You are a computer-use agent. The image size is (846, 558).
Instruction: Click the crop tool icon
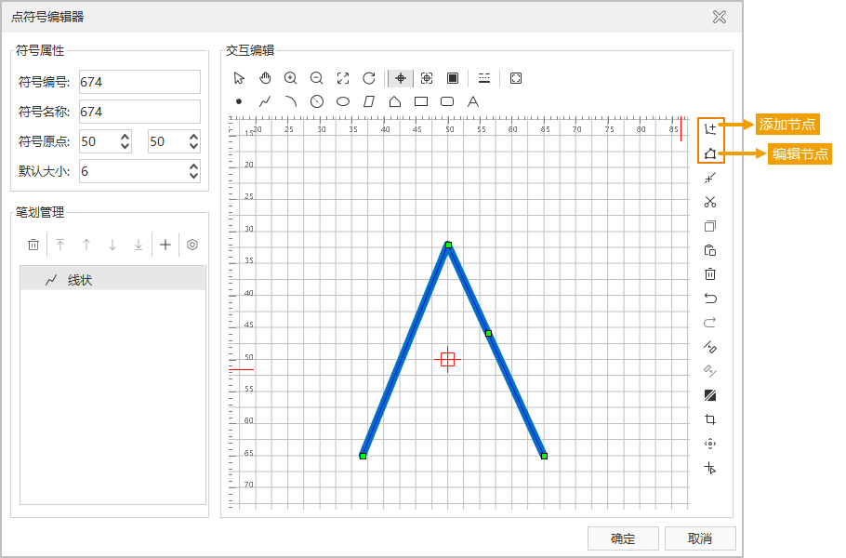pyautogui.click(x=710, y=419)
